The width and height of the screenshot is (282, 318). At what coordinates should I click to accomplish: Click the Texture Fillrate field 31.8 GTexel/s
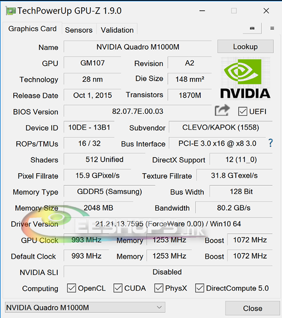(x=235, y=175)
